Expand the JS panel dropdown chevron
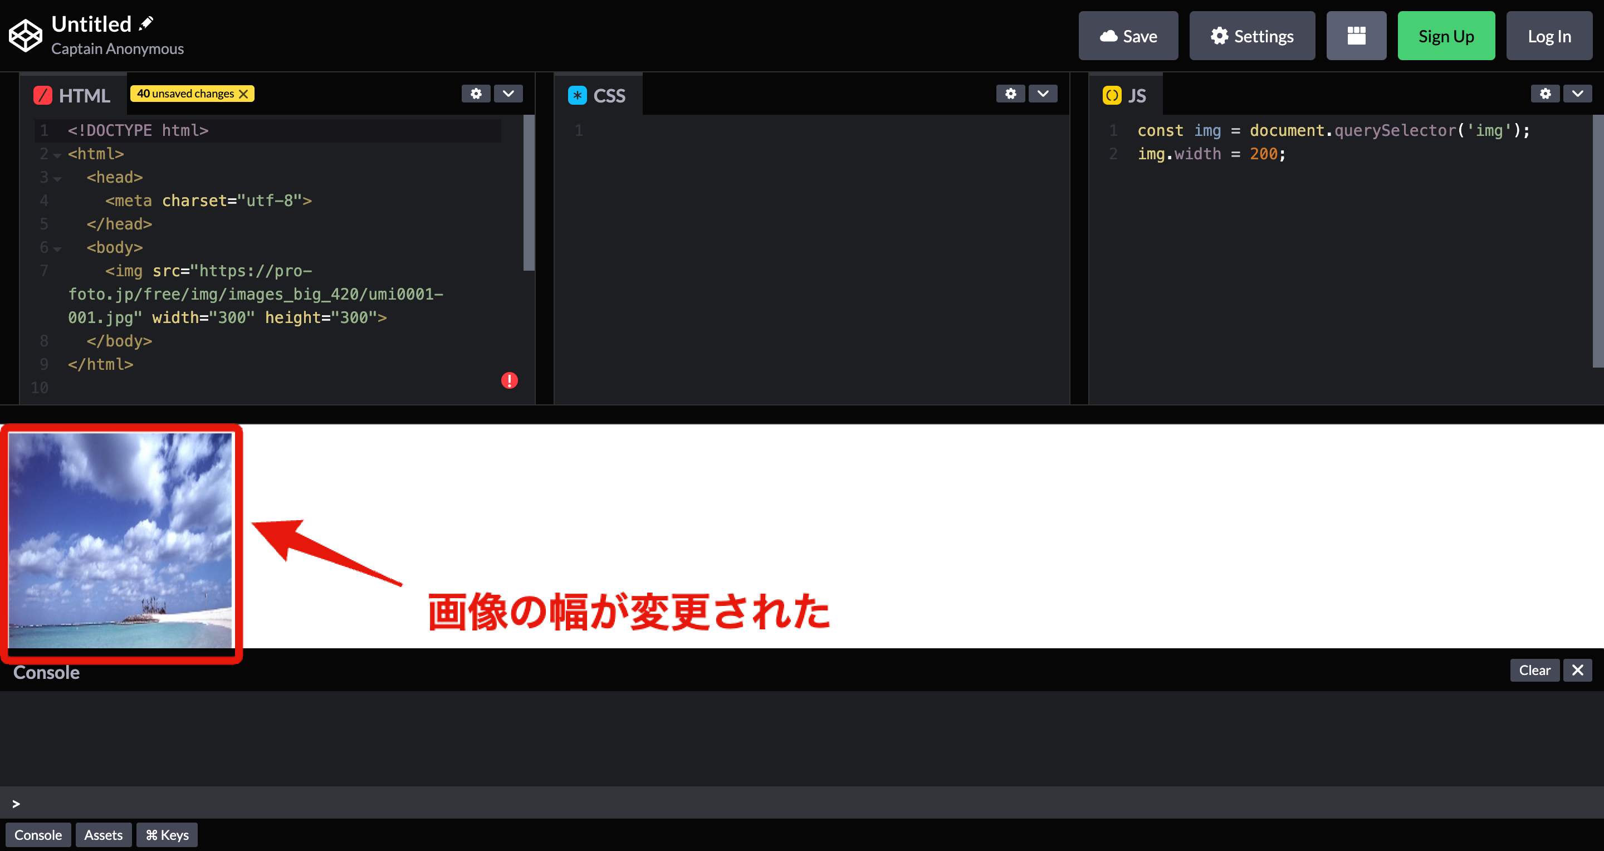The image size is (1604, 851). (1578, 94)
